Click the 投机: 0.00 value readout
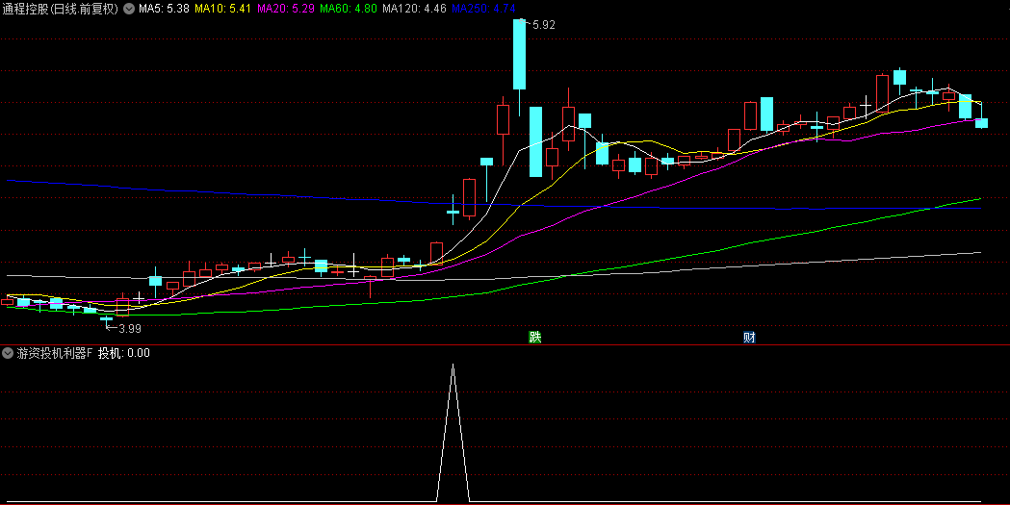Viewport: 1010px width, 505px height. [x=124, y=353]
